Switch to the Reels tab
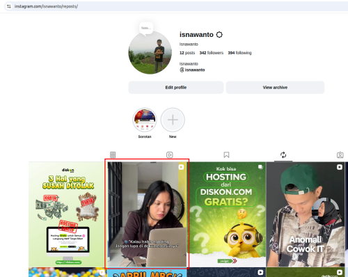This screenshot has width=348, height=277. click(170, 155)
